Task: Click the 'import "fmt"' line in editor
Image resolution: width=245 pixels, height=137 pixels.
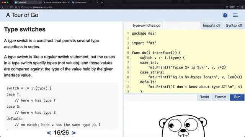Action: (x=144, y=43)
